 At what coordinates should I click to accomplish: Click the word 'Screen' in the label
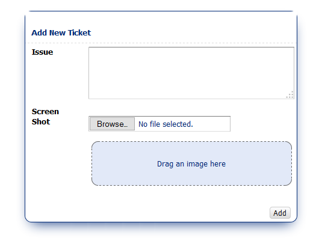(x=45, y=112)
